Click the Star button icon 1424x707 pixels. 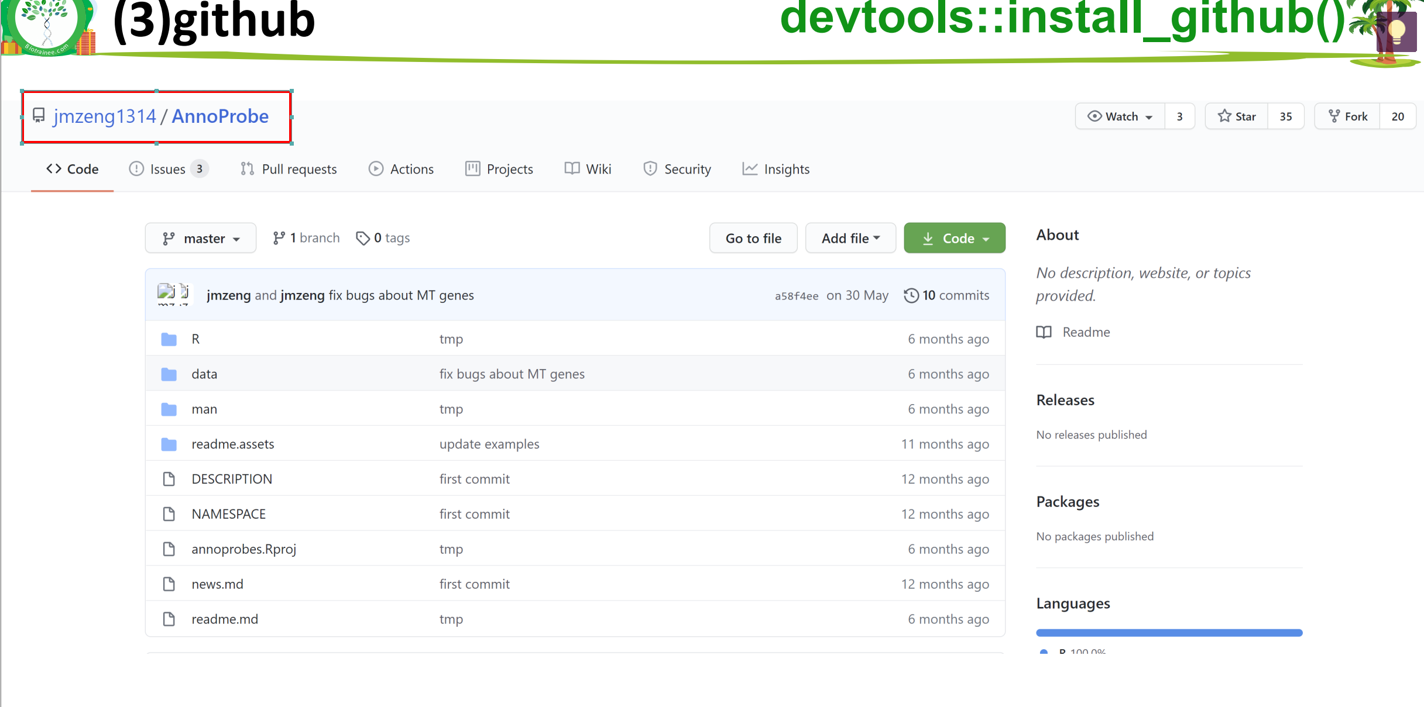(1224, 116)
